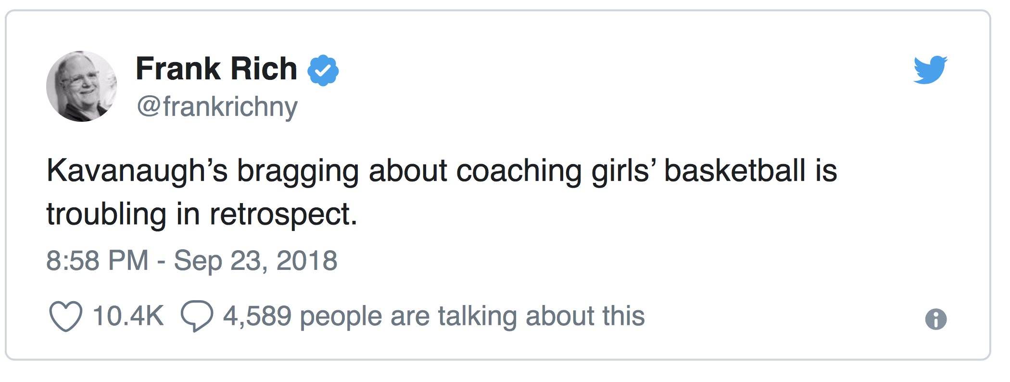This screenshot has width=1010, height=382.
Task: Click the 8:58 PM time text
Action: [x=97, y=261]
